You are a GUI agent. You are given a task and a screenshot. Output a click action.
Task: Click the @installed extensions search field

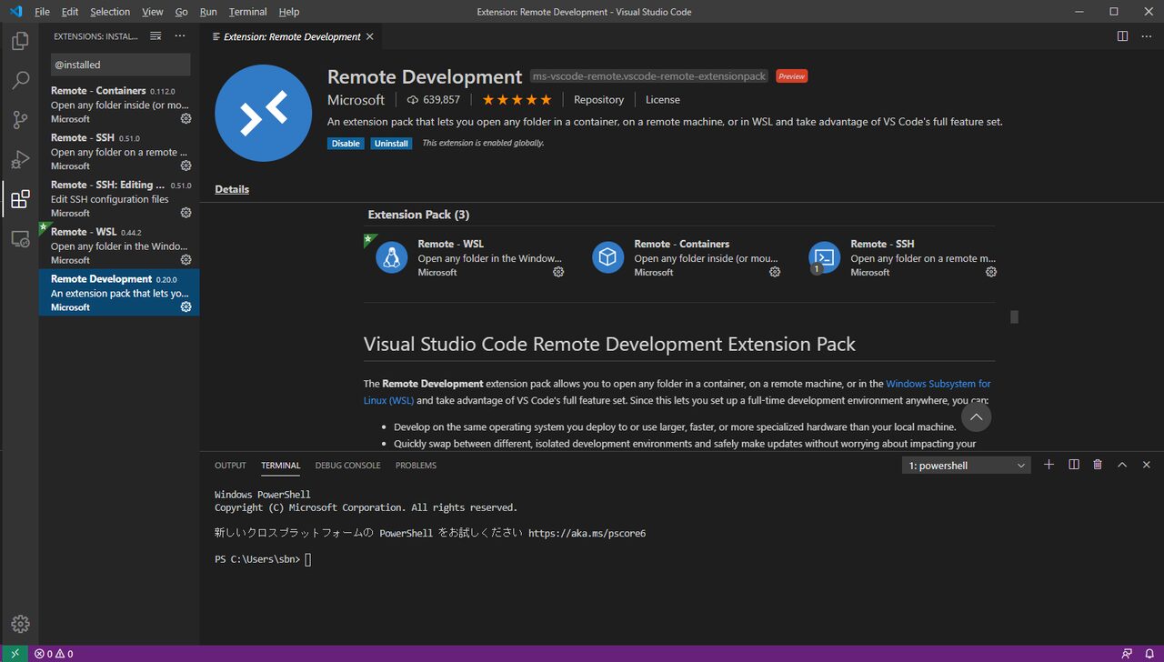[x=120, y=65]
